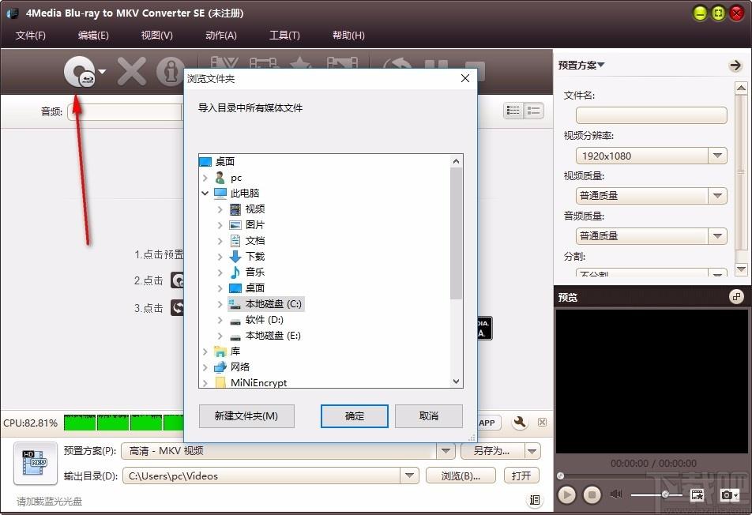Image resolution: width=752 pixels, height=515 pixels.
Task: Click the log icon at bottom right
Action: pos(534,500)
